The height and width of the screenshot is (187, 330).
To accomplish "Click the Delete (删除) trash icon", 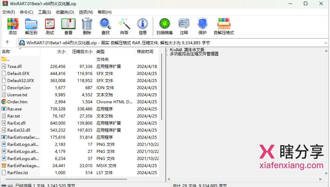I will 87,26.
